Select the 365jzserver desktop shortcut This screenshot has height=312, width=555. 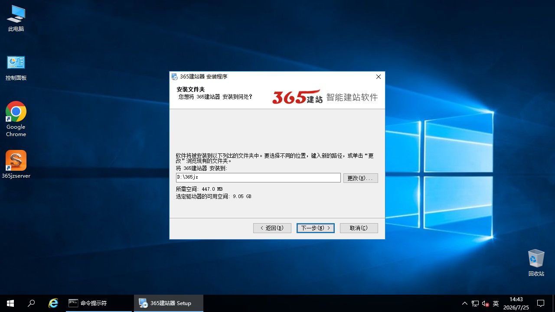point(16,164)
